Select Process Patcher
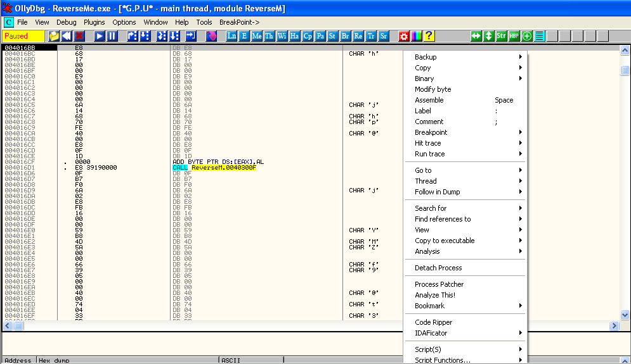 [465, 284]
